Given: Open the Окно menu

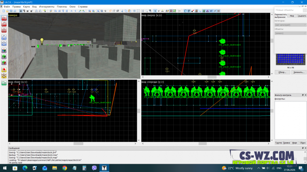Looking at the screenshot, I should [x=72, y=7].
